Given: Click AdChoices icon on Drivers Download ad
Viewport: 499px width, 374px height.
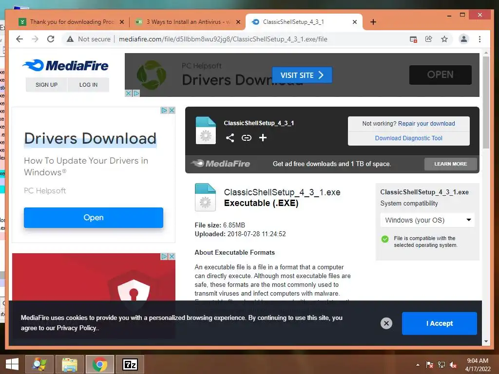Looking at the screenshot, I should 164,111.
